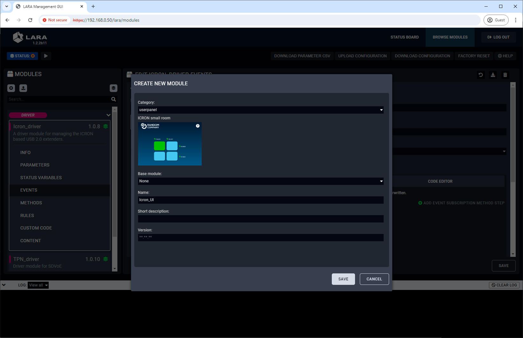Click the download module icon
Screen dimensions: 523x338
(x=493, y=75)
